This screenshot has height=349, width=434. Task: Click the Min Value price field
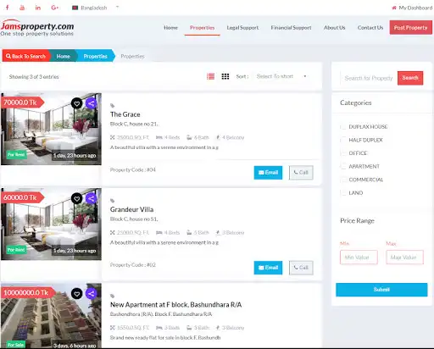359,258
